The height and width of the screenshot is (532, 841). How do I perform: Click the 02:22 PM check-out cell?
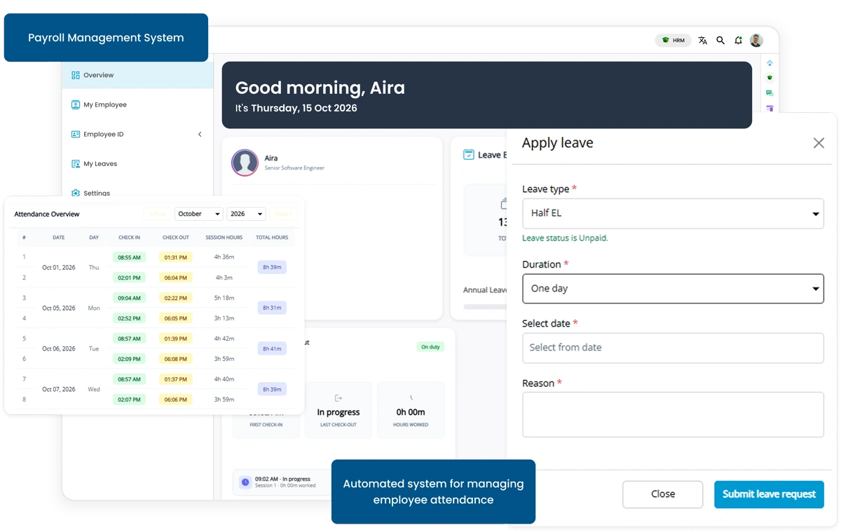[x=175, y=298]
